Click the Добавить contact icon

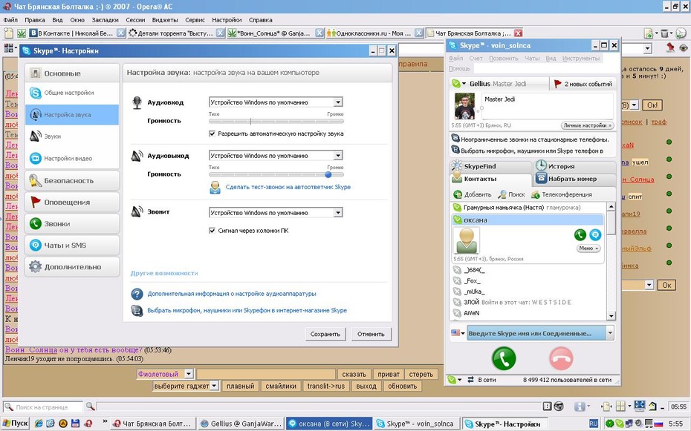click(x=458, y=194)
